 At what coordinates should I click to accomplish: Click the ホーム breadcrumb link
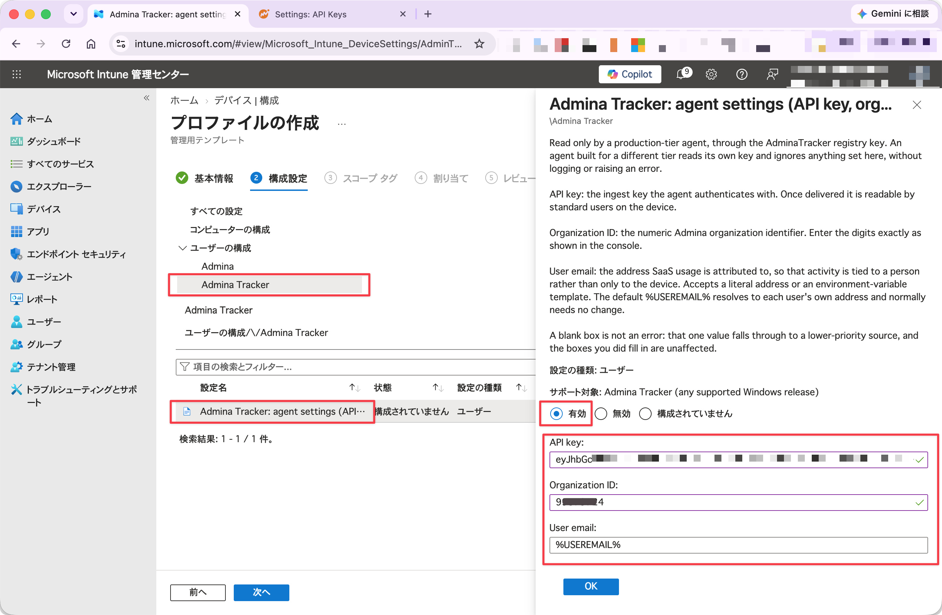click(184, 100)
